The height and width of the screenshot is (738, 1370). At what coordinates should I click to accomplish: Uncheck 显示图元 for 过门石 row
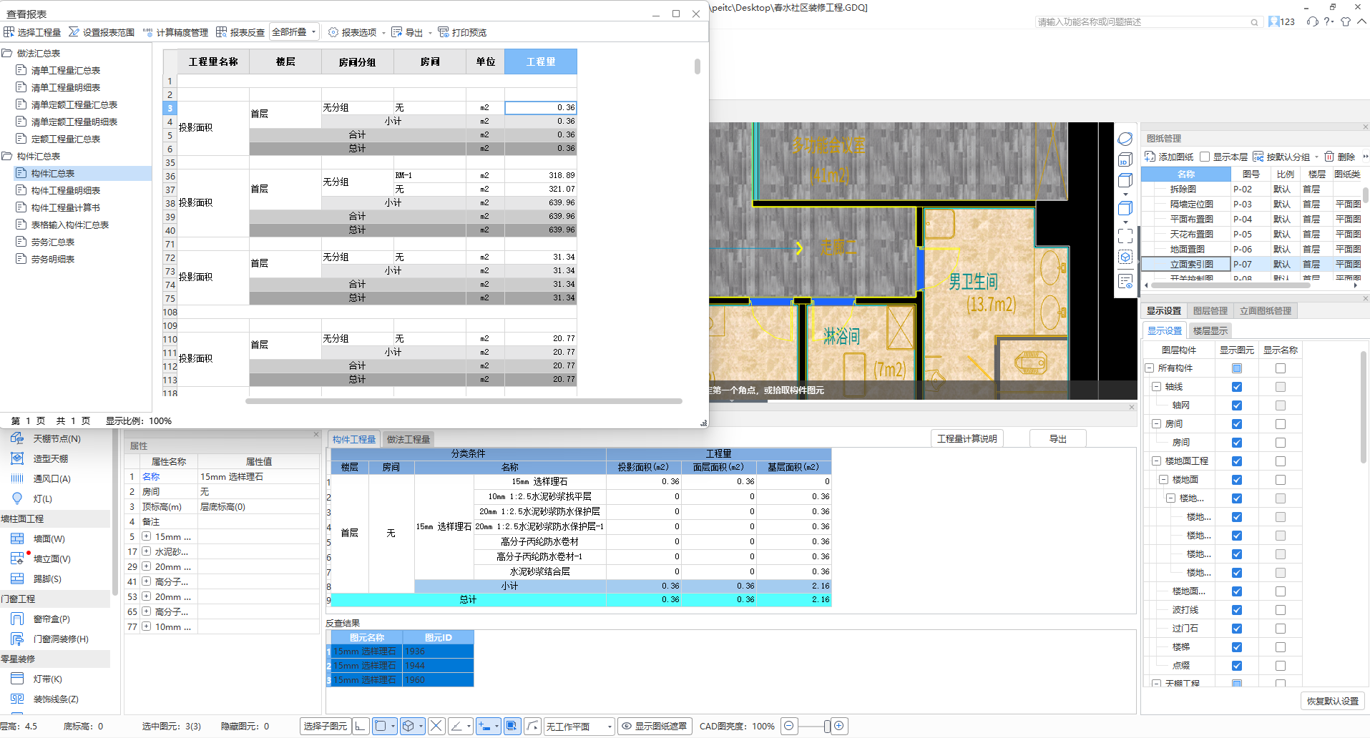point(1237,629)
